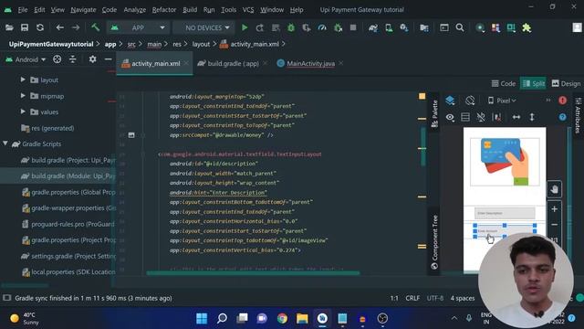This screenshot has width=584, height=329.
Task: Switch editor to Split view
Action: (x=533, y=83)
